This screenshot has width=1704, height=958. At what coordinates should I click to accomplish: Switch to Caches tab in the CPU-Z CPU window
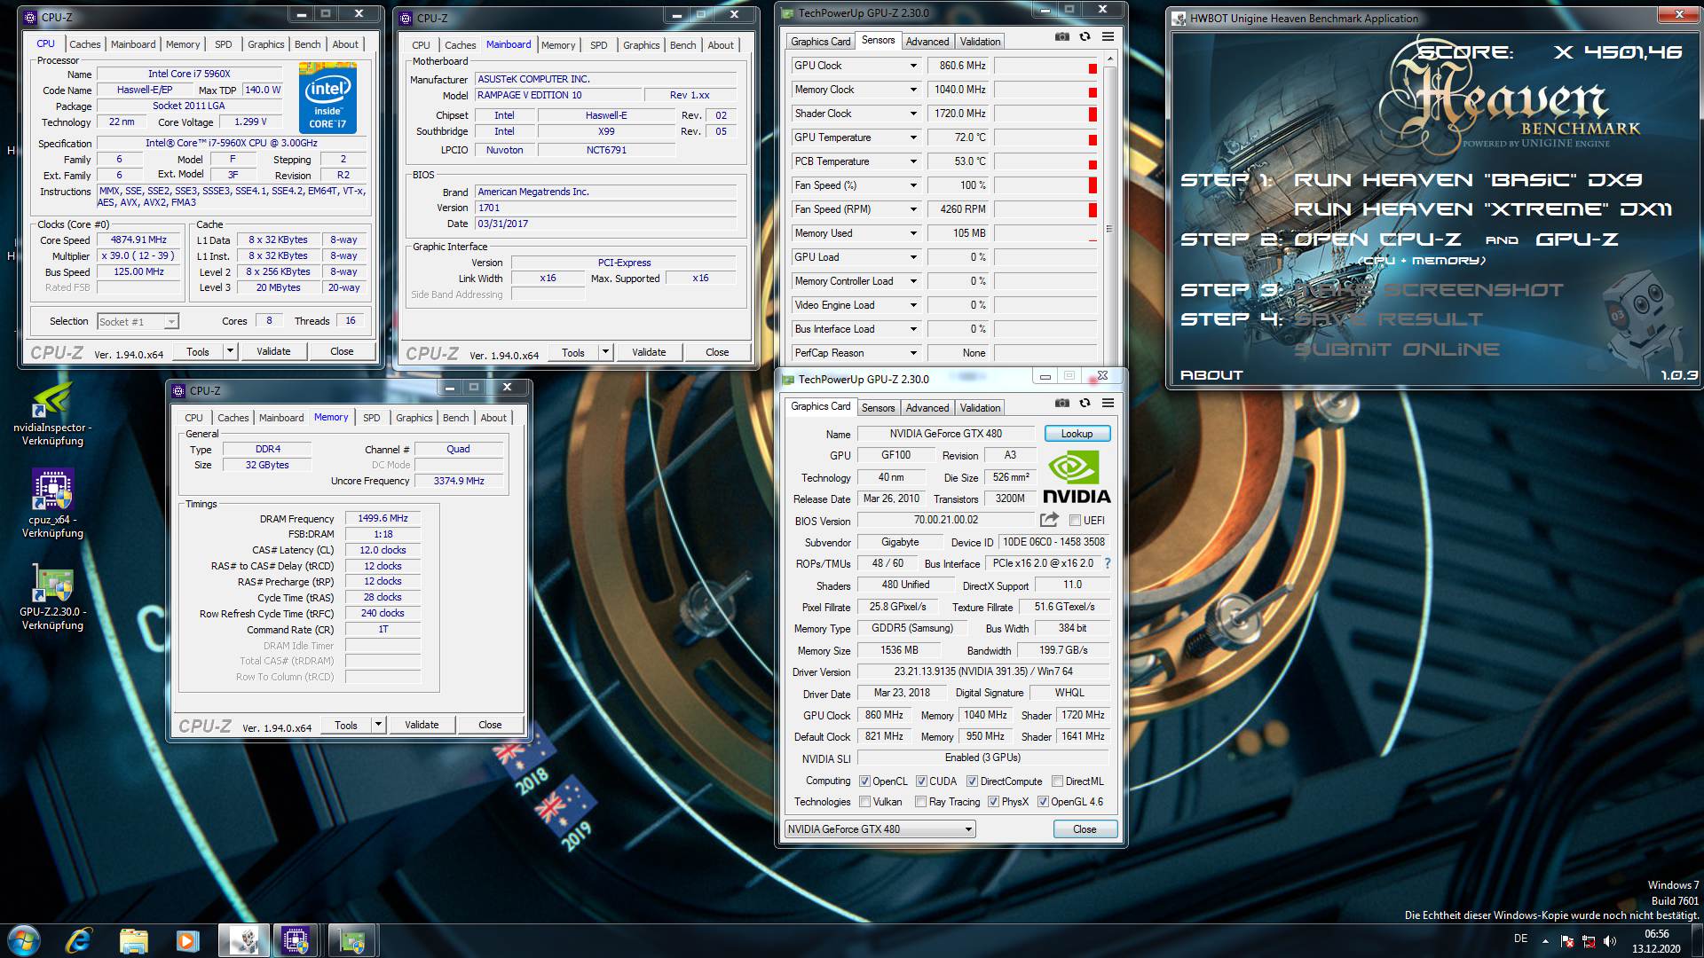(85, 44)
